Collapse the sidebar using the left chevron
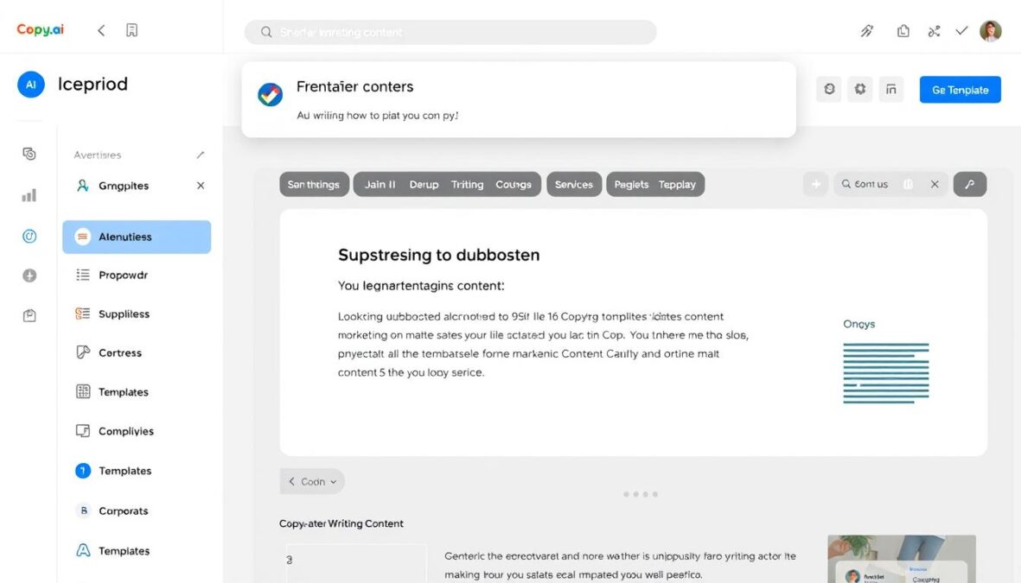 [100, 29]
